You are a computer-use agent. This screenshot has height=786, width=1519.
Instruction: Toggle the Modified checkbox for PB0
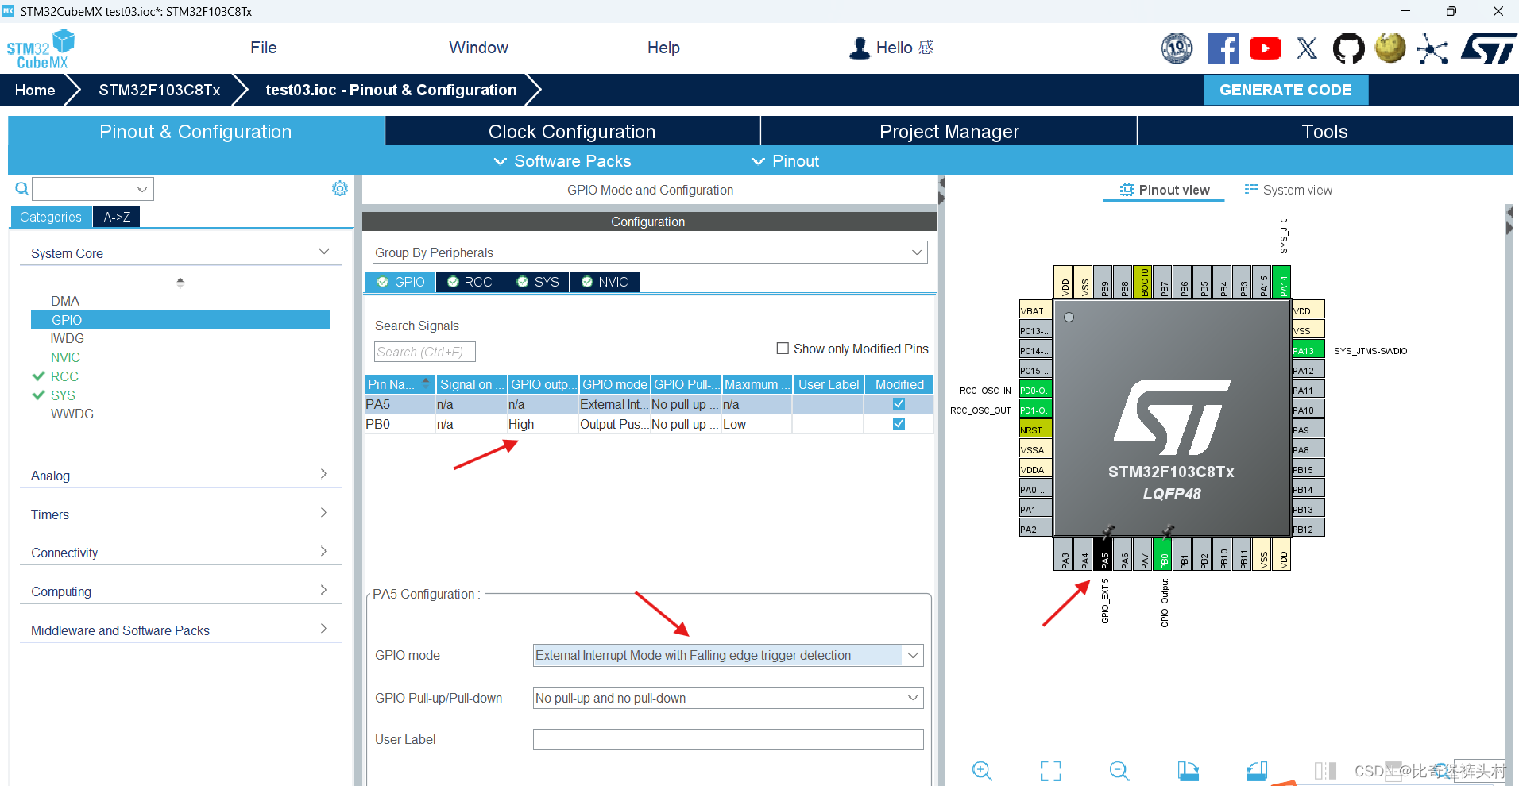899,424
